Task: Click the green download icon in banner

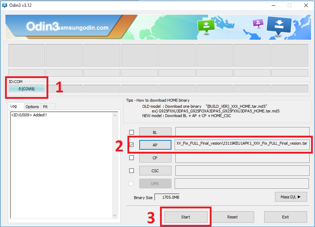Action: point(206,26)
